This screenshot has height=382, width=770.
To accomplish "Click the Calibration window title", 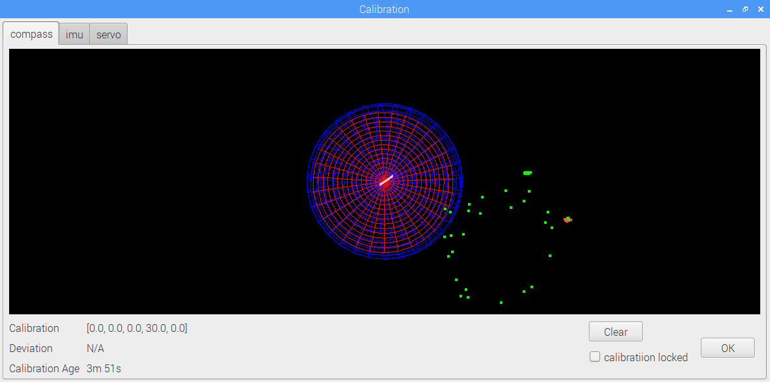I will click(x=384, y=9).
